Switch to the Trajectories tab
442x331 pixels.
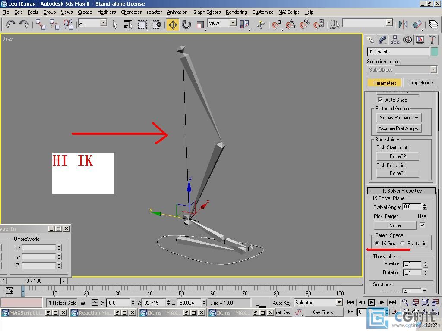coord(420,83)
